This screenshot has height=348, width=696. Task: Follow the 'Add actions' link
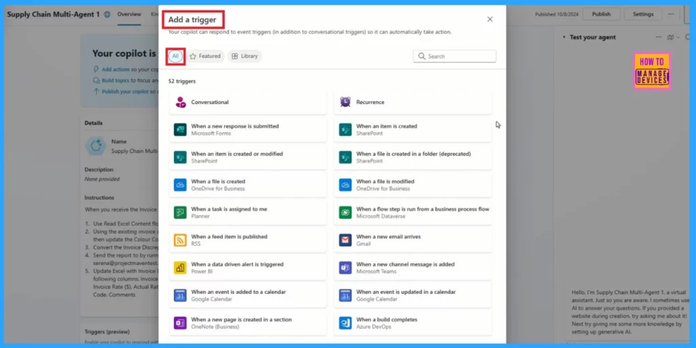116,70
